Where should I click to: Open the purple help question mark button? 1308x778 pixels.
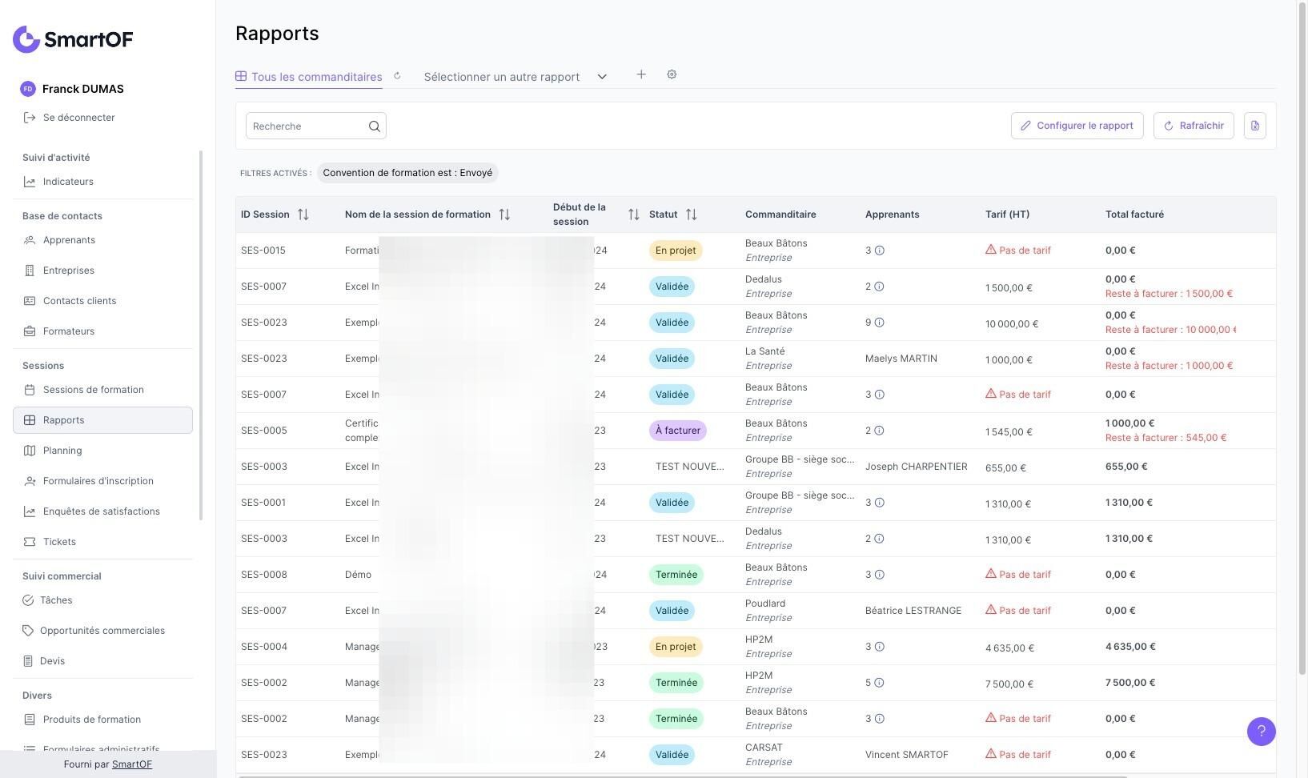click(1261, 731)
